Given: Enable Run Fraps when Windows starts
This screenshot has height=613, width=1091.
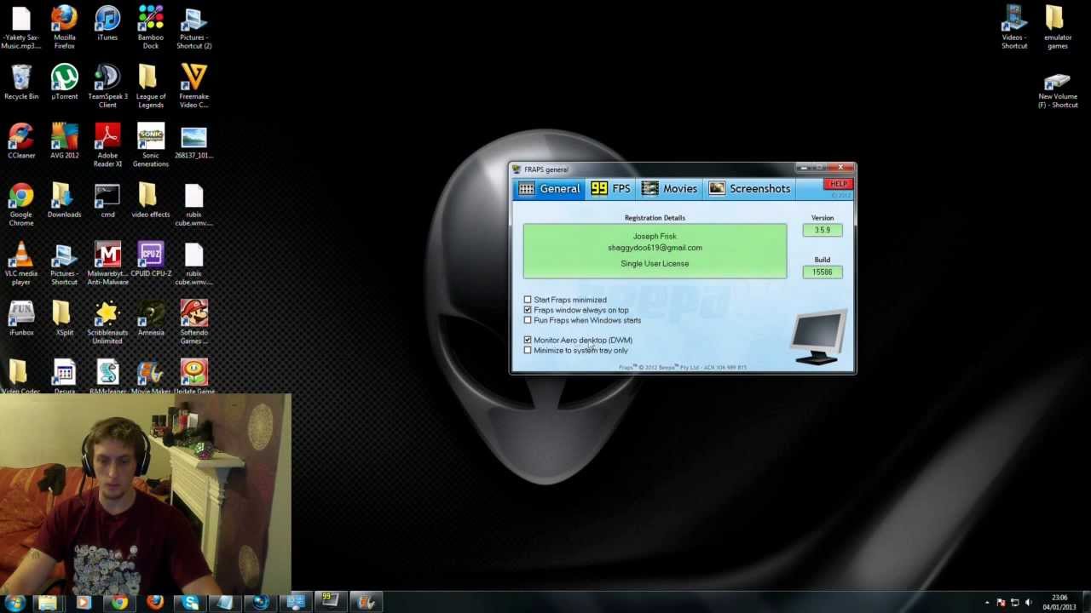Looking at the screenshot, I should 528,320.
